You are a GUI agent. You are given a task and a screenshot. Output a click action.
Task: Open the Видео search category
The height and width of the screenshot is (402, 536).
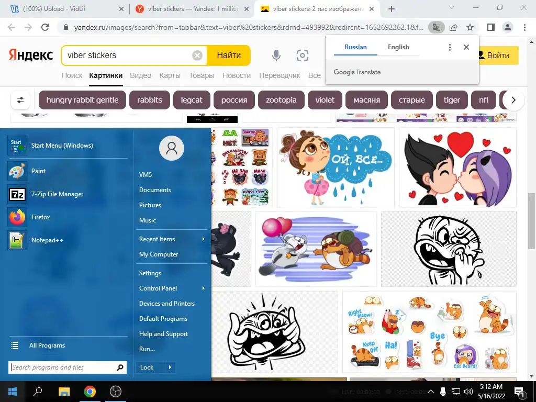coord(140,75)
